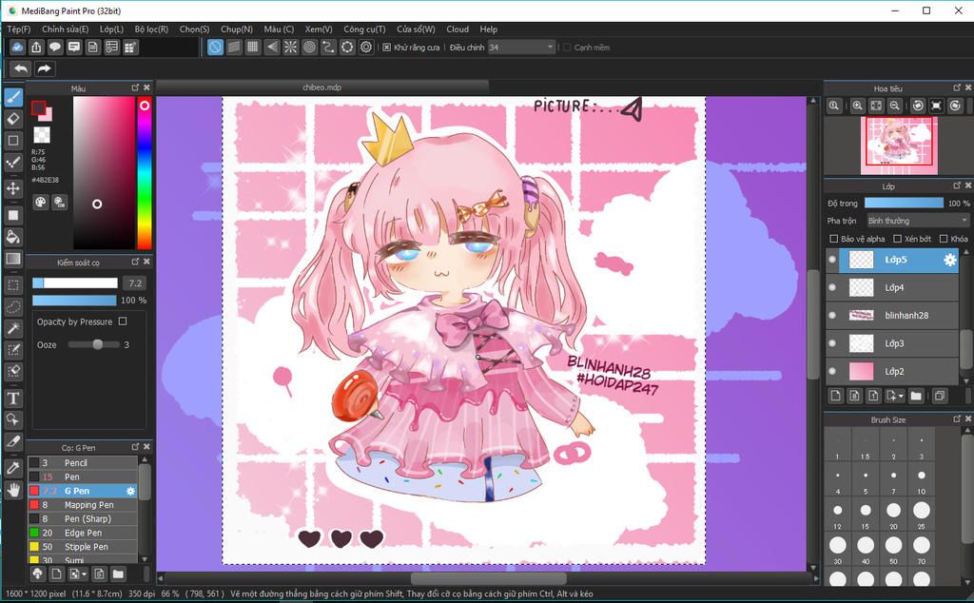The image size is (974, 603).
Task: Open Pha trộn blend mode dropdown
Action: click(918, 221)
